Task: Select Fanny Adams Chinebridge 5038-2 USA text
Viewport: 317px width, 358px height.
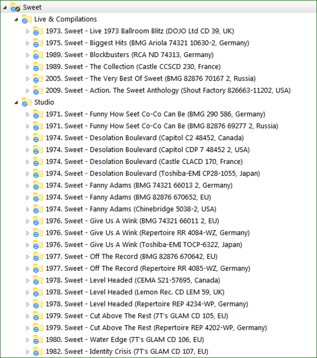Action: 131,209
